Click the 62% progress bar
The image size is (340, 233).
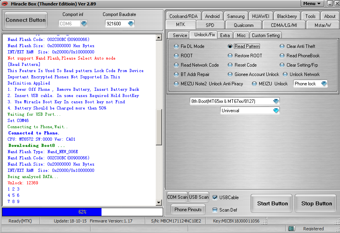point(82,212)
